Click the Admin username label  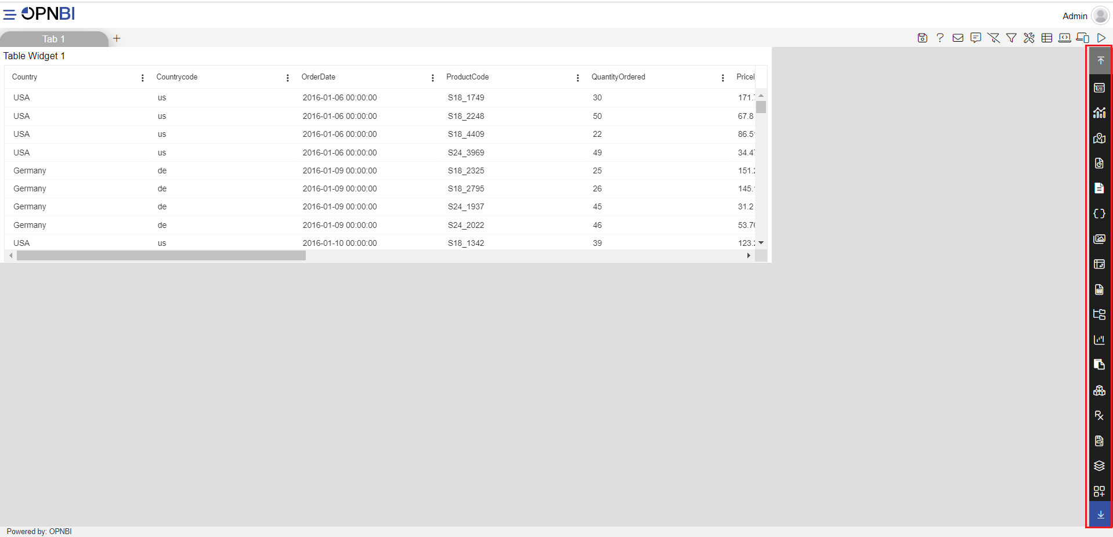(1075, 16)
